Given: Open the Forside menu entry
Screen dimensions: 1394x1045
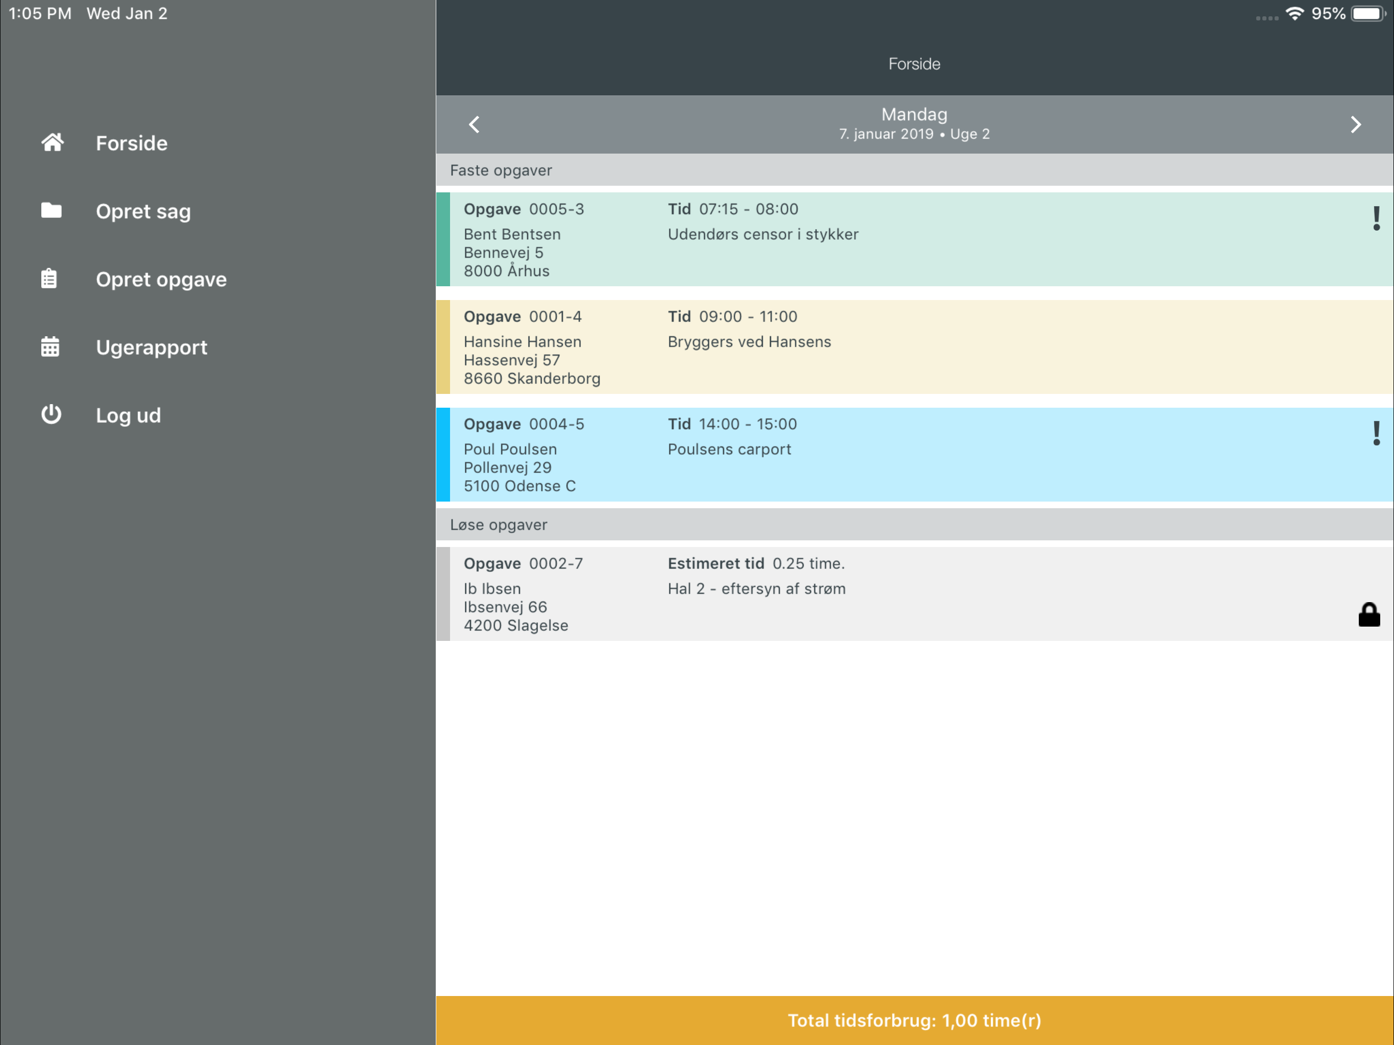Looking at the screenshot, I should point(131,143).
